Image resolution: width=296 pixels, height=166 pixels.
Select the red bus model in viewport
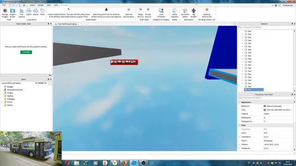click(124, 62)
